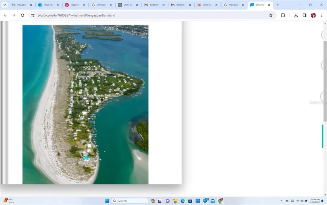
Task: Open Chrome downloads icon
Action: pos(296,15)
